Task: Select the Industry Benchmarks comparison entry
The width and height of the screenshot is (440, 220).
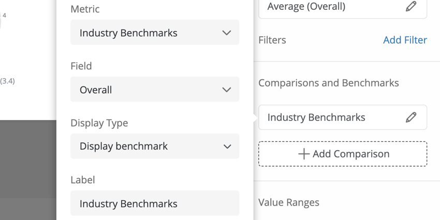Action: click(x=343, y=118)
